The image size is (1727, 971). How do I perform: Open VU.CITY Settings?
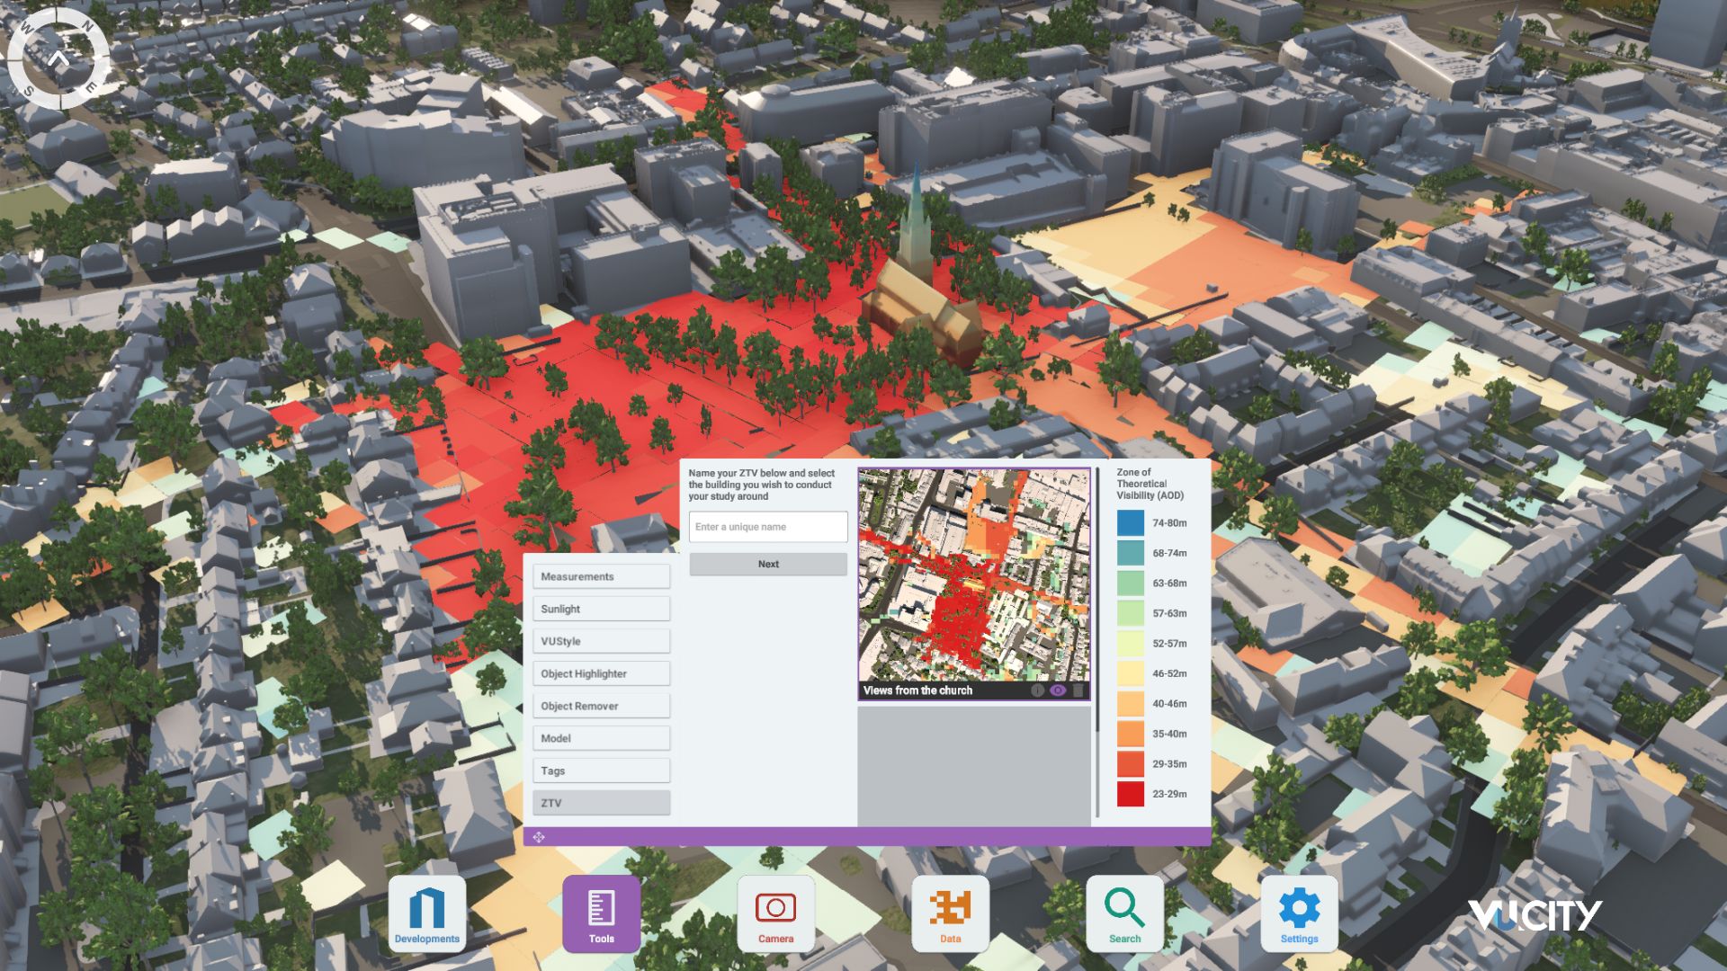pyautogui.click(x=1298, y=913)
